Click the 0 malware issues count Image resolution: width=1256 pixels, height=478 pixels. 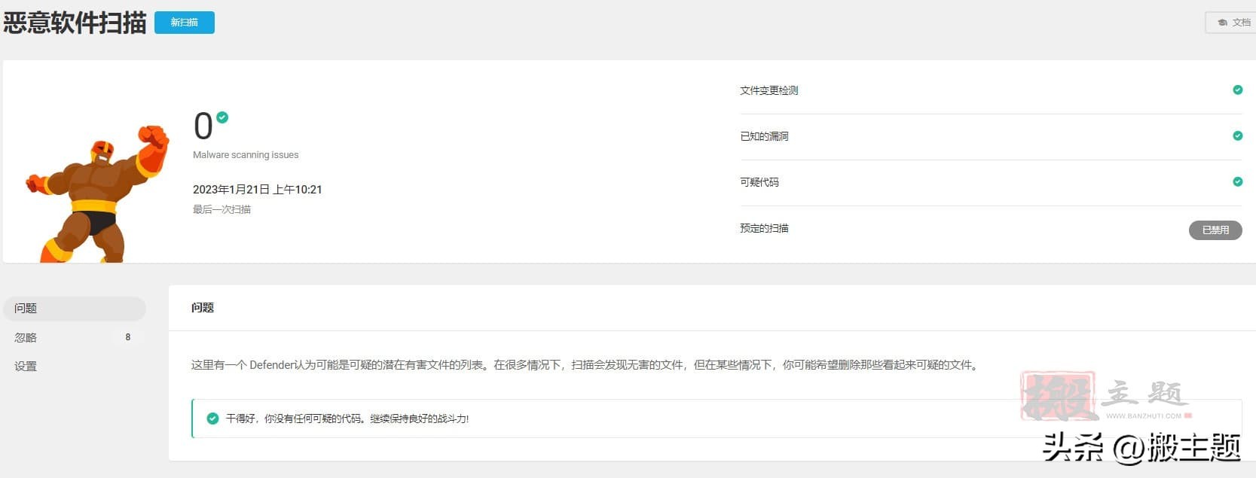point(203,126)
